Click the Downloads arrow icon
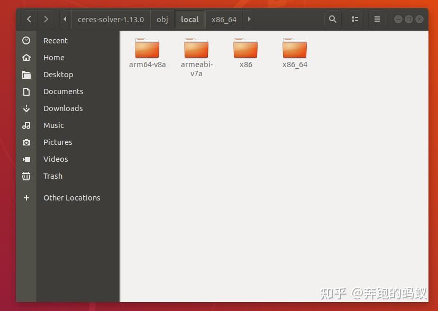The height and width of the screenshot is (311, 438). click(x=26, y=108)
